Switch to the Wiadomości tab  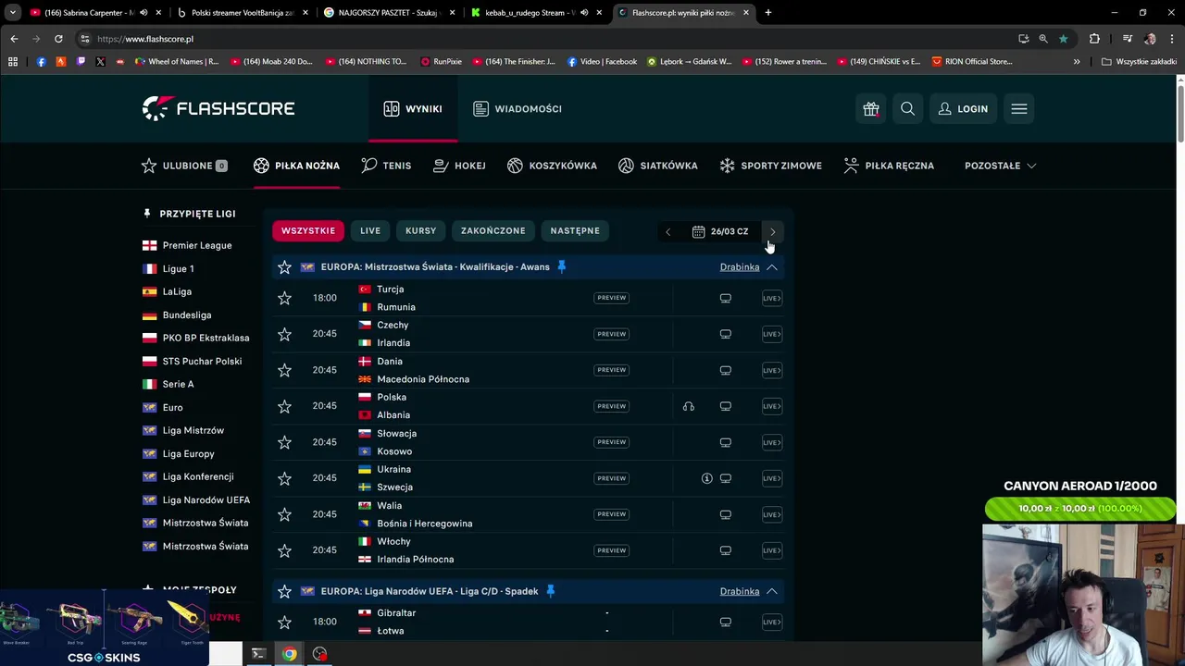pos(518,109)
